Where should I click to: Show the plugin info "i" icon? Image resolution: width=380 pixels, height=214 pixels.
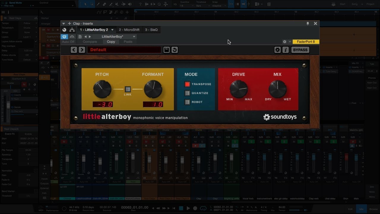[x=285, y=50]
